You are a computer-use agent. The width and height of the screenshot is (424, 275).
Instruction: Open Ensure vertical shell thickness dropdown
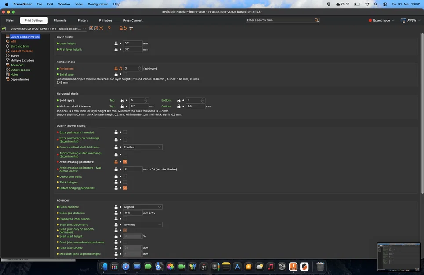(143, 147)
